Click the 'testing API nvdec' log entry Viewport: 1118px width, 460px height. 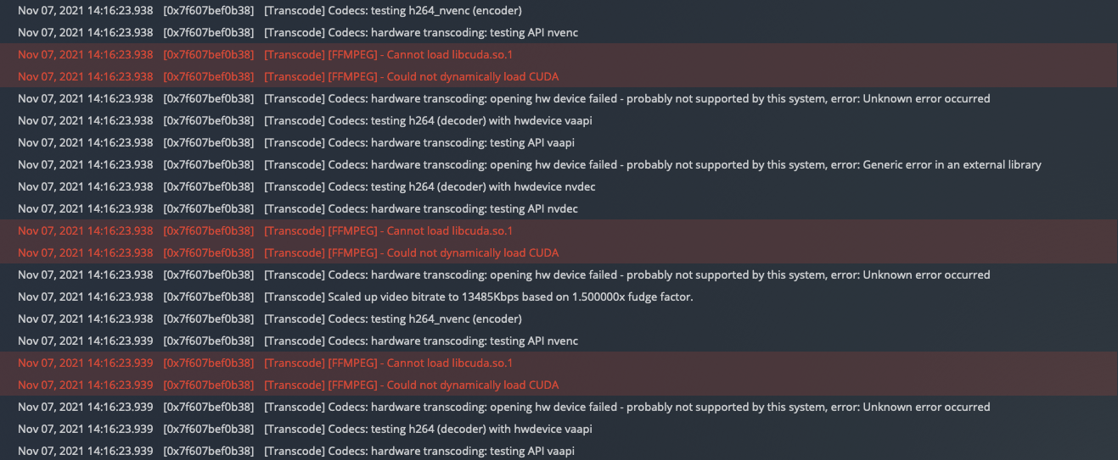pos(559,208)
